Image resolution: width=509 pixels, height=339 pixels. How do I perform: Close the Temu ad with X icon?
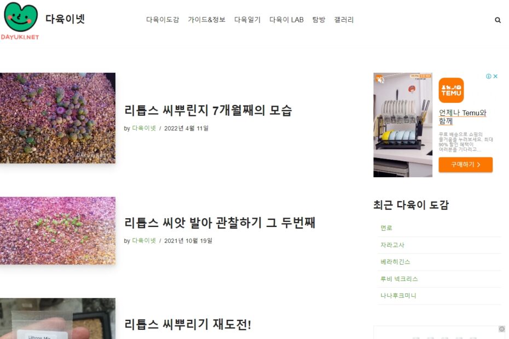tap(495, 76)
